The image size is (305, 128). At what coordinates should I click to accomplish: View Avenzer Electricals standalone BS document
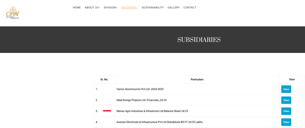286,122
